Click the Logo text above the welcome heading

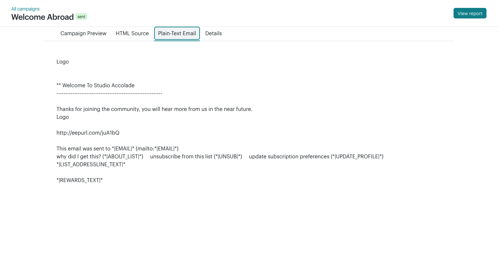pos(63,62)
